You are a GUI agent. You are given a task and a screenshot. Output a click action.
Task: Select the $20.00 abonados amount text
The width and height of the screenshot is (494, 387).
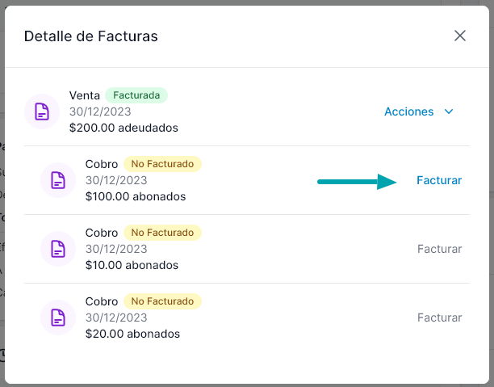(x=132, y=334)
